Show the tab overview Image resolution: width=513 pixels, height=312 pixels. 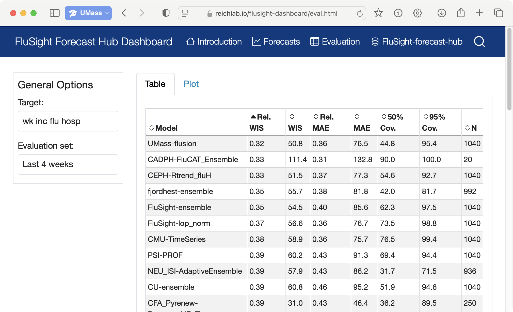coord(499,13)
